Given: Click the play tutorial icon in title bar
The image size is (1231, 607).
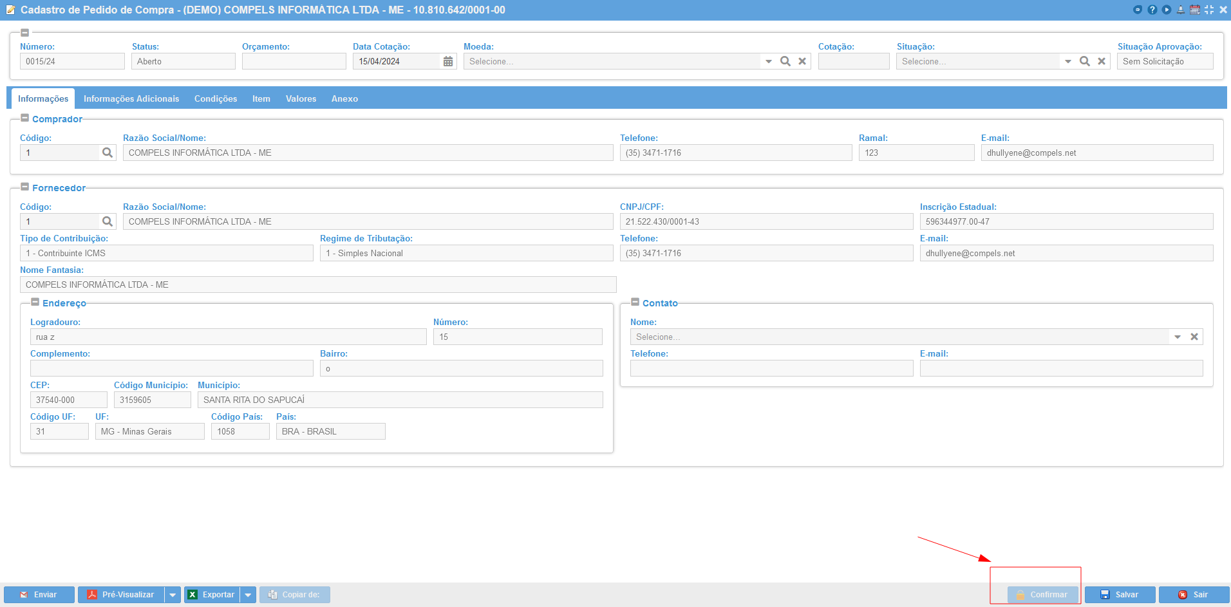Looking at the screenshot, I should coord(1167,10).
